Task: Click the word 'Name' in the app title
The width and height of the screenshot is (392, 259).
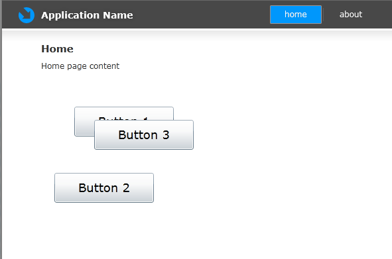Action: (118, 15)
